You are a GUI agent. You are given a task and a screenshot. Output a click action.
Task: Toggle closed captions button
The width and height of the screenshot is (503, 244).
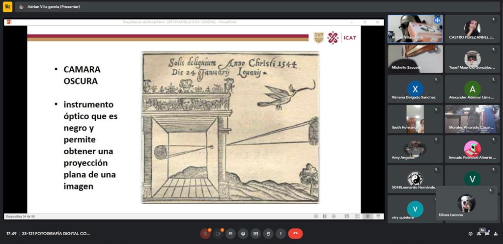[x=230, y=234]
